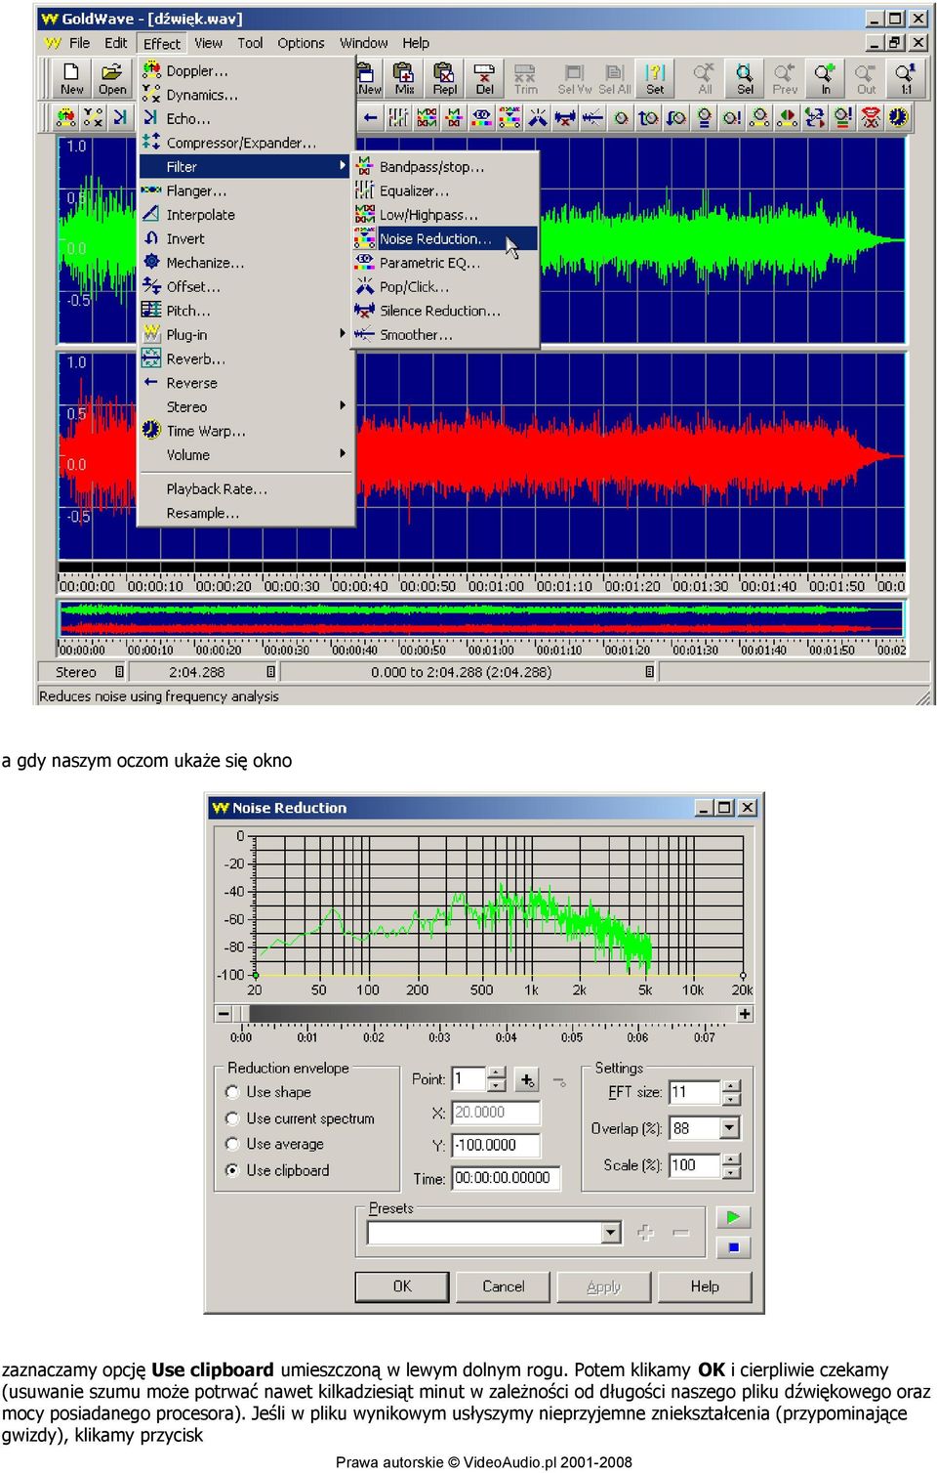
Task: Choose Parametric EQ menu entry
Action: 444,263
